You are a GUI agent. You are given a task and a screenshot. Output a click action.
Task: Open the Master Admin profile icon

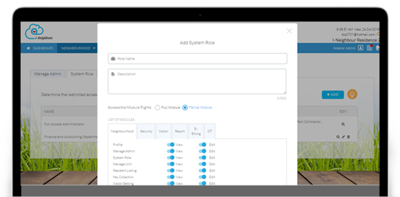(360, 48)
